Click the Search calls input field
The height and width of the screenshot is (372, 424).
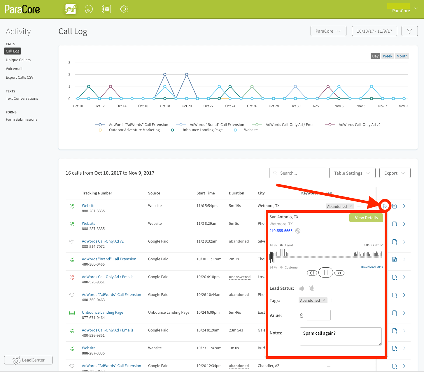(298, 173)
